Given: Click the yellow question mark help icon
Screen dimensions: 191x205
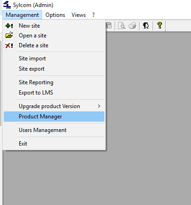Looking at the screenshot, I should pos(160,25).
